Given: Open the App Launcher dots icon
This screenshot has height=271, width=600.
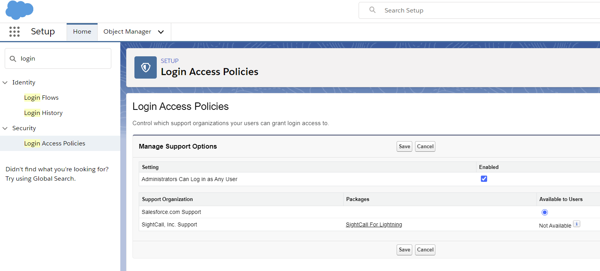Looking at the screenshot, I should (x=15, y=32).
